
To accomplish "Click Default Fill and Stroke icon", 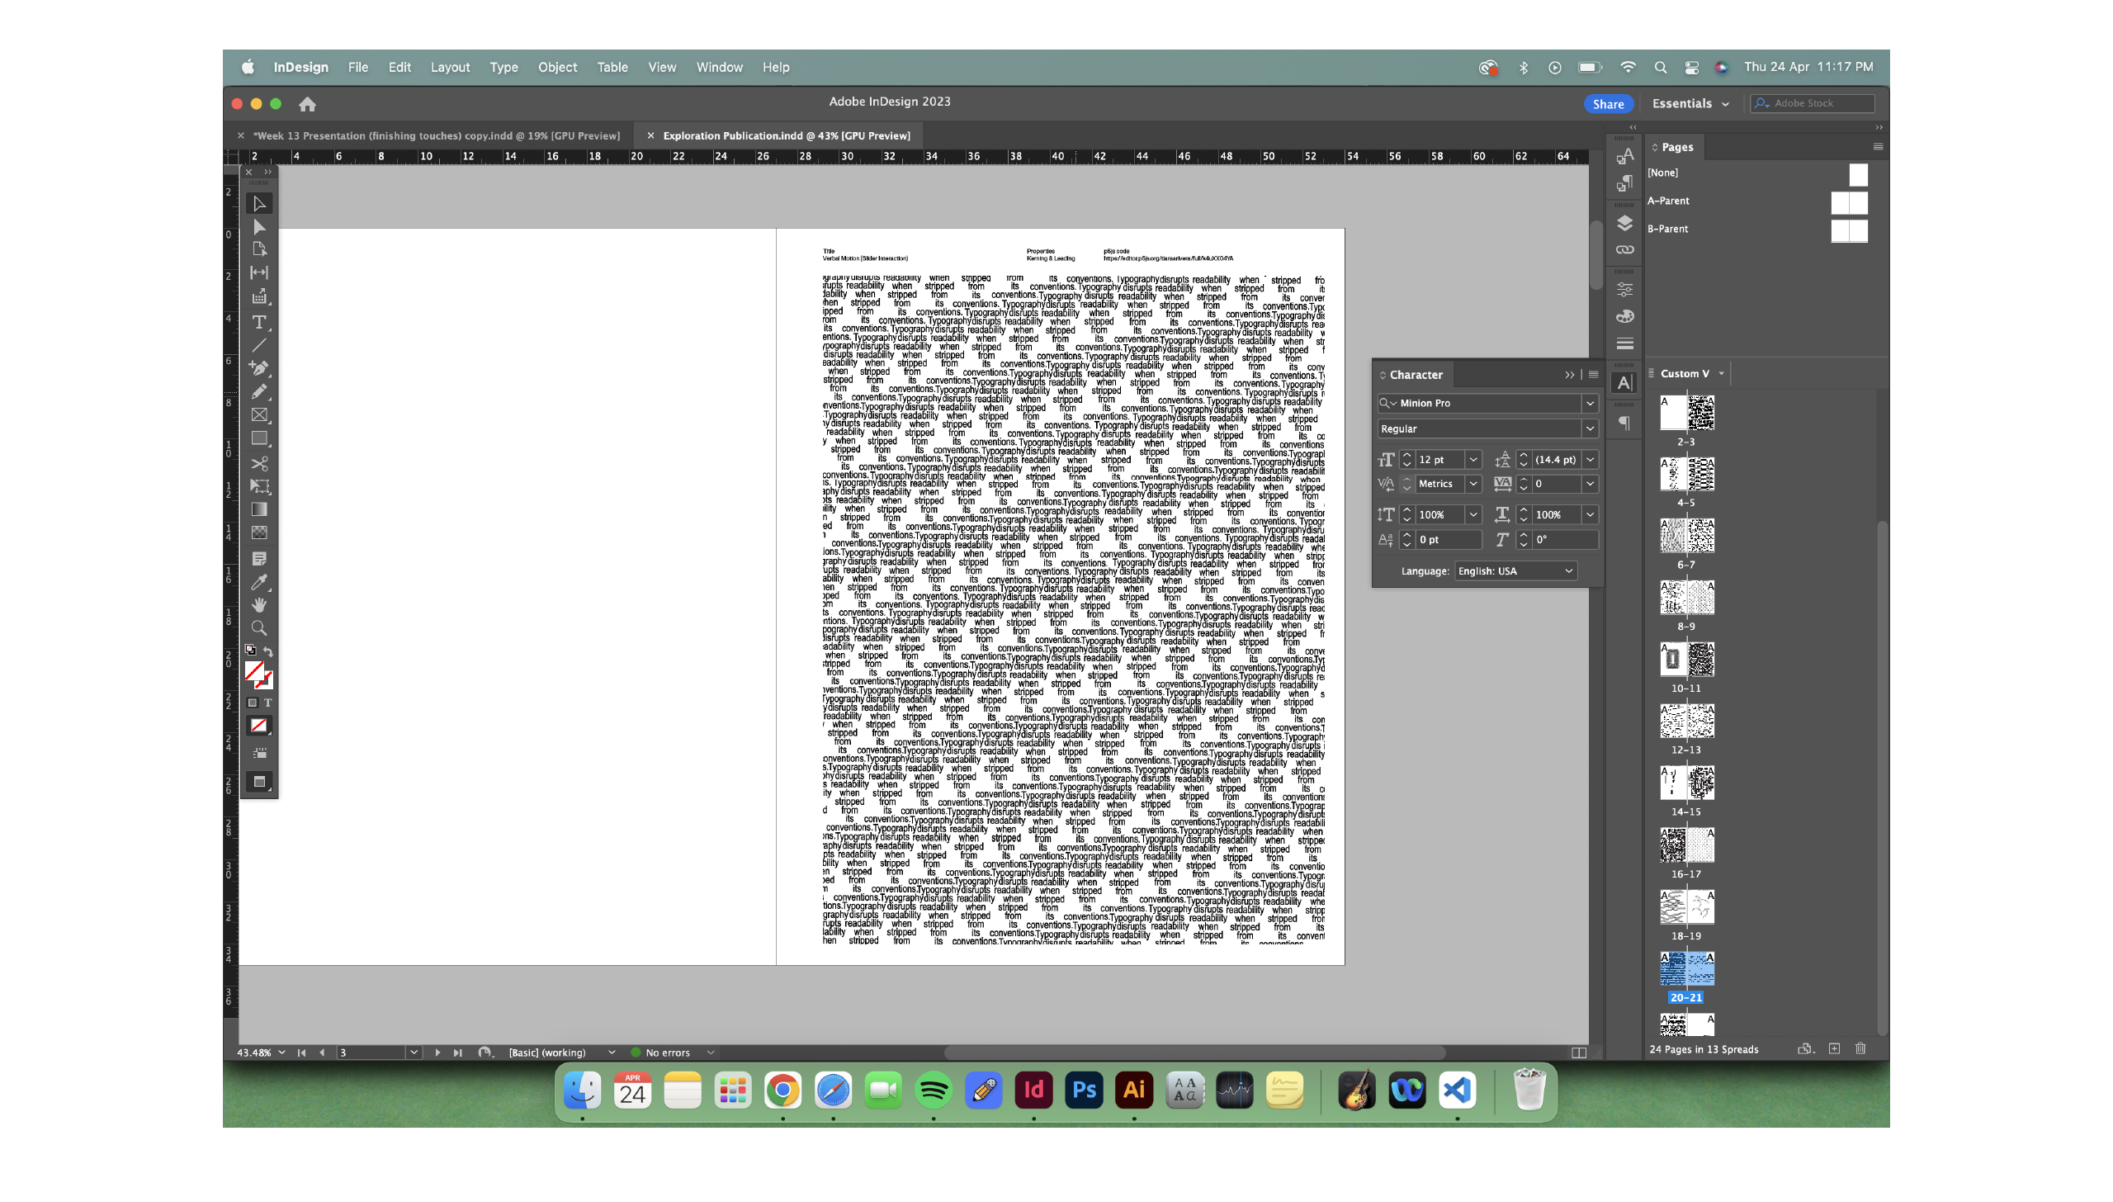I will 250,651.
